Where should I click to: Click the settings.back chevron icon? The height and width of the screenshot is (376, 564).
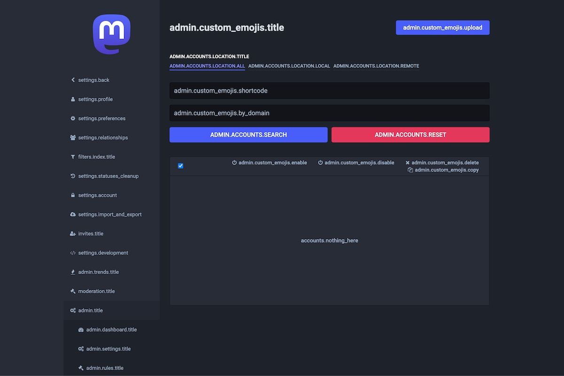73,80
